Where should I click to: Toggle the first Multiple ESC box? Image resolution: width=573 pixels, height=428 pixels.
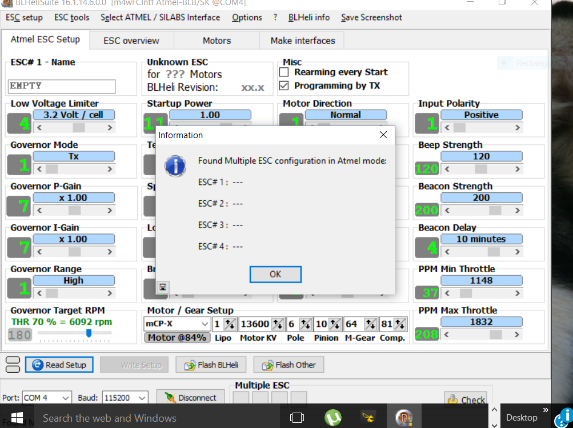pyautogui.click(x=241, y=397)
